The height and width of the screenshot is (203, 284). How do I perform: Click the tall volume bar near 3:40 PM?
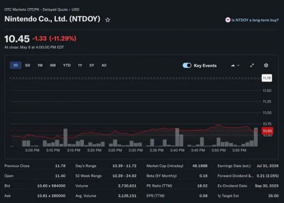(x=177, y=137)
